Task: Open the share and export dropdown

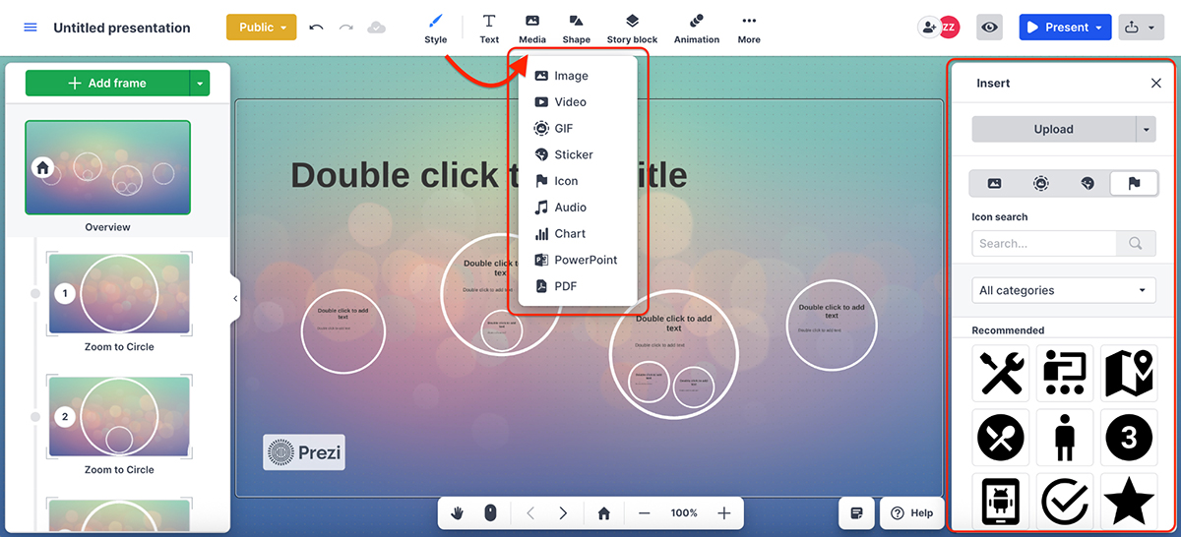Action: pyautogui.click(x=1140, y=28)
